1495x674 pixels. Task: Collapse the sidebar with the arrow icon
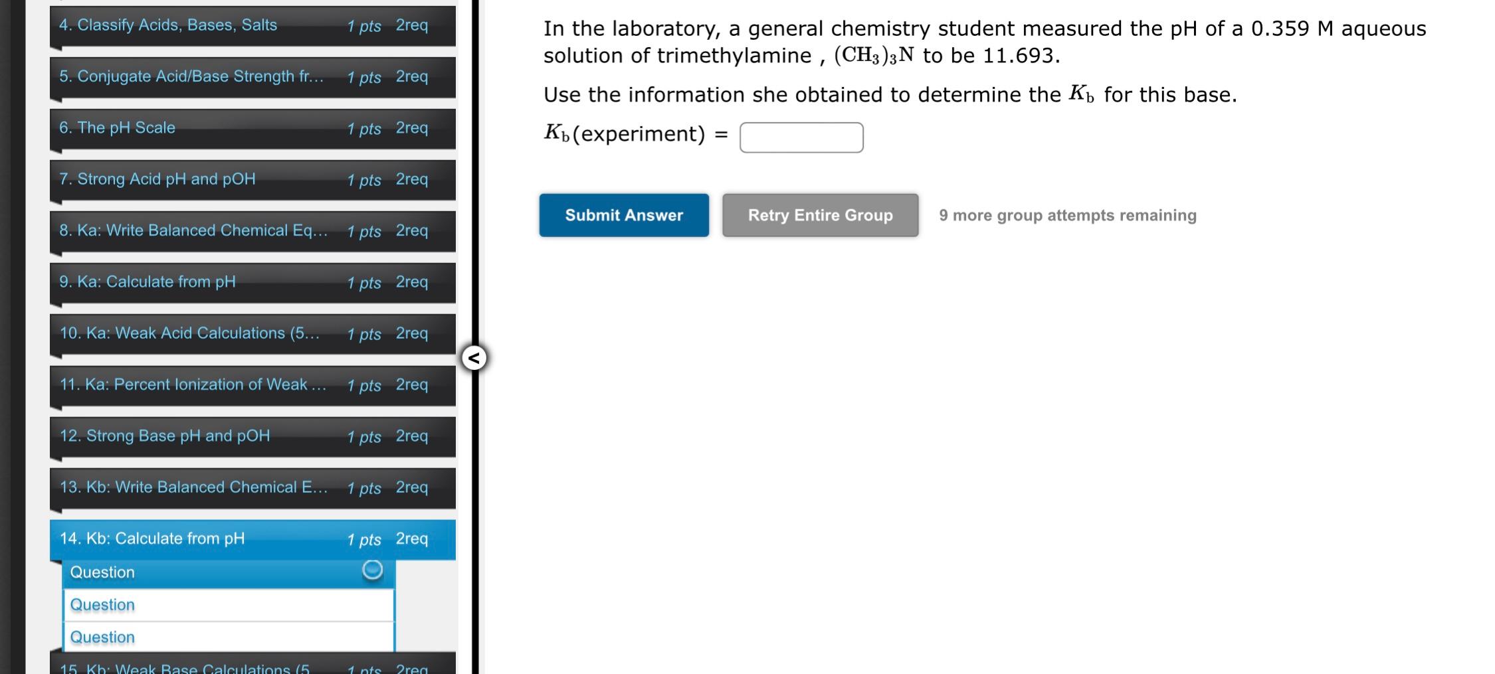click(474, 359)
